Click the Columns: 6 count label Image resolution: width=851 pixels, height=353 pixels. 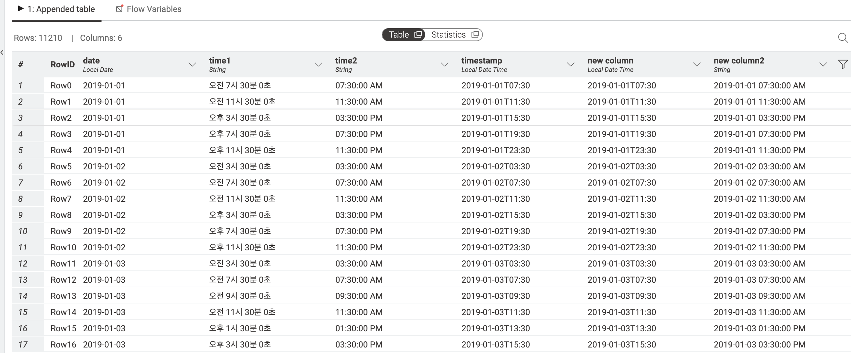(x=101, y=38)
